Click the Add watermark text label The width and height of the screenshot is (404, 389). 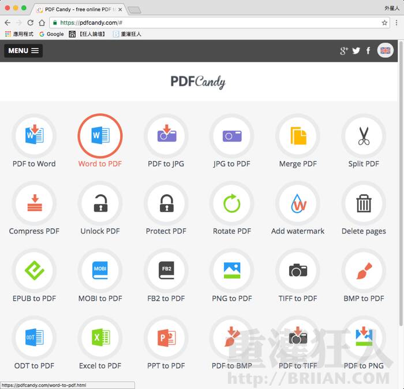(298, 231)
